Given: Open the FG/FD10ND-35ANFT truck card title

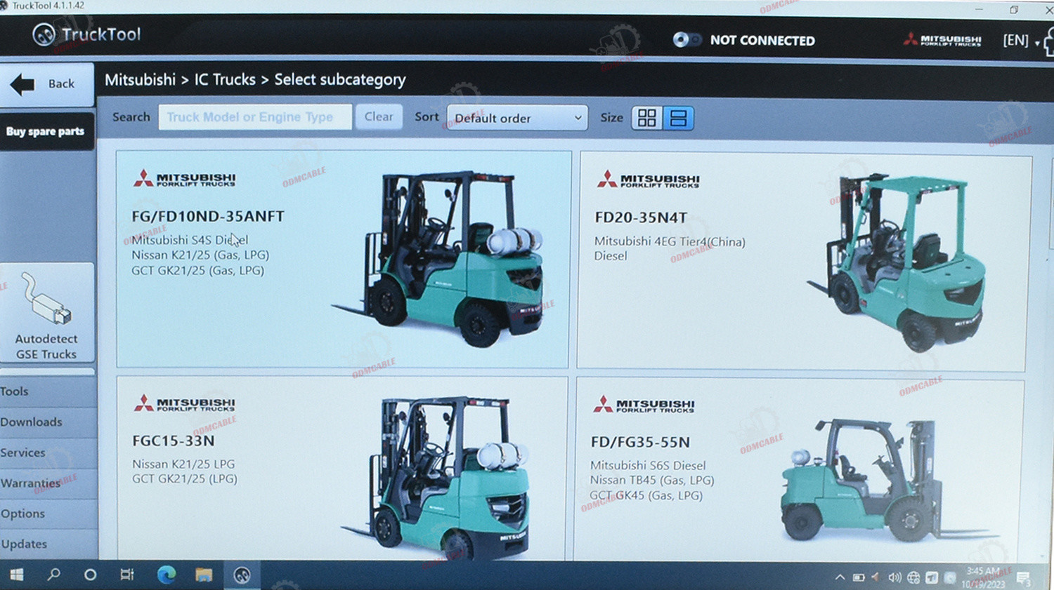Looking at the screenshot, I should click(208, 216).
